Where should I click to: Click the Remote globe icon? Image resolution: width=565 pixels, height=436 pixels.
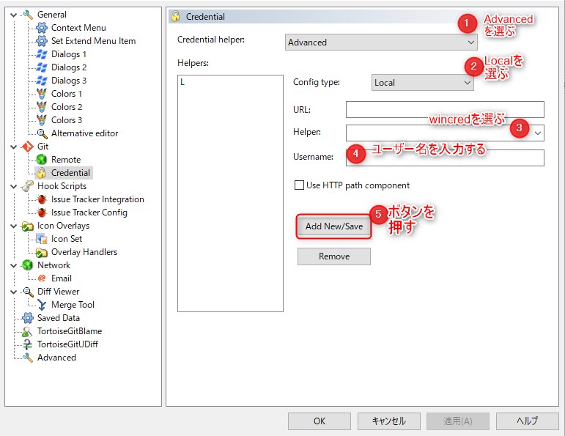42,160
